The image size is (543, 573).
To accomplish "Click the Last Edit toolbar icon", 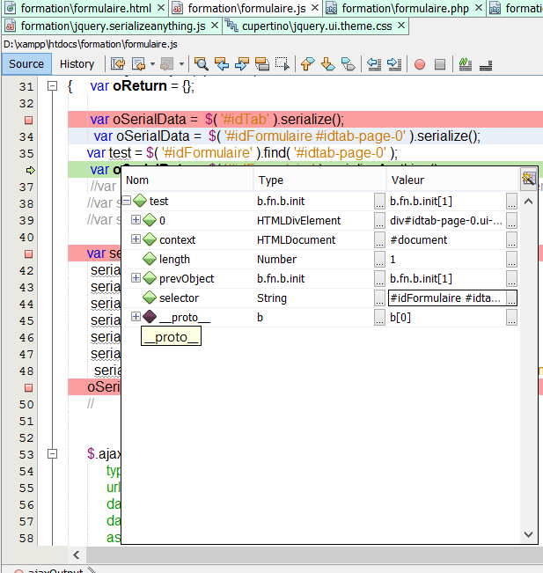I will tap(118, 64).
